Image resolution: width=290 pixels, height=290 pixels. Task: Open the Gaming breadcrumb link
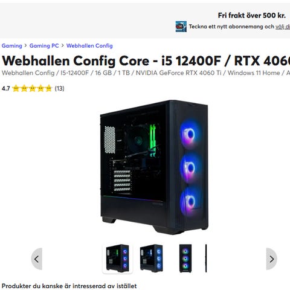click(11, 46)
